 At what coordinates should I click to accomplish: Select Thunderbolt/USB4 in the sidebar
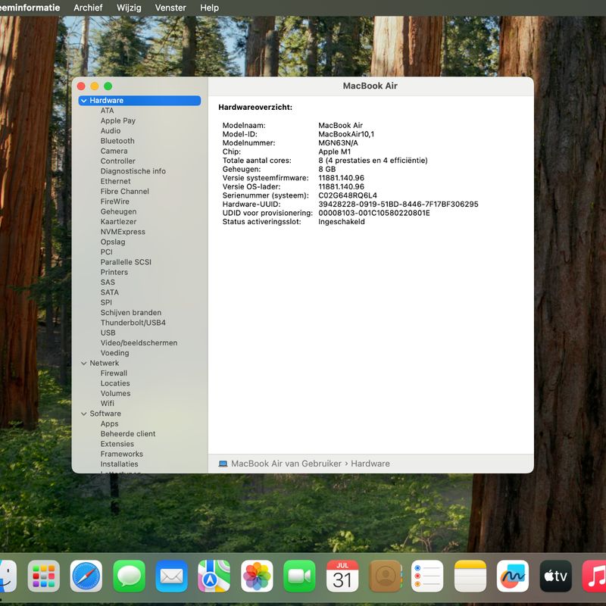tap(133, 323)
